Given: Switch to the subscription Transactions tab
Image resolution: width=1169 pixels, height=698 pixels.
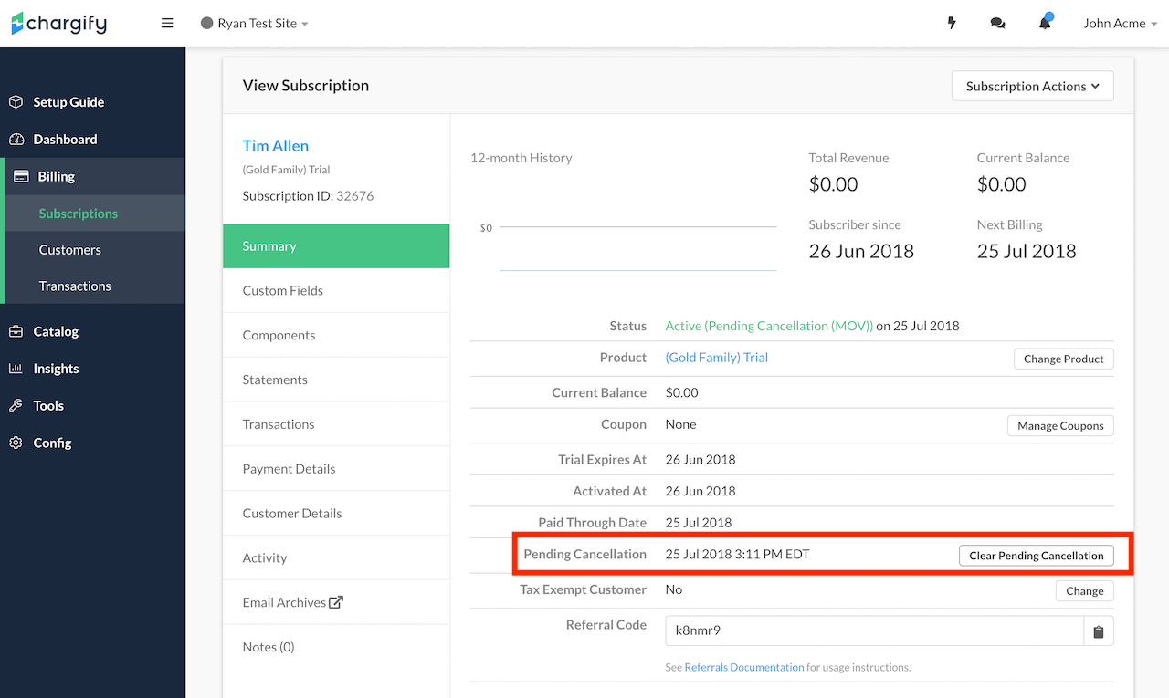Looking at the screenshot, I should pyautogui.click(x=336, y=424).
